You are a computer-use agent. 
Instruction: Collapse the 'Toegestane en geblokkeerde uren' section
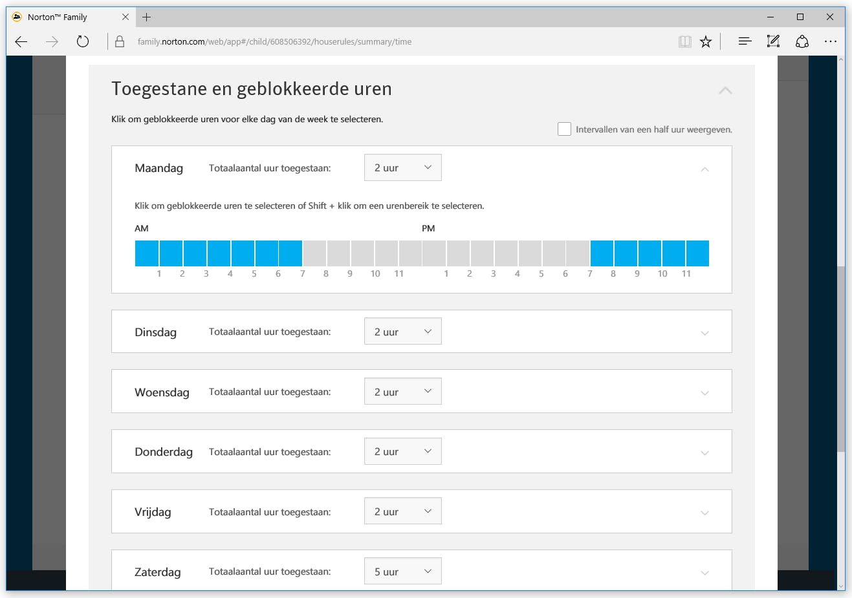725,91
